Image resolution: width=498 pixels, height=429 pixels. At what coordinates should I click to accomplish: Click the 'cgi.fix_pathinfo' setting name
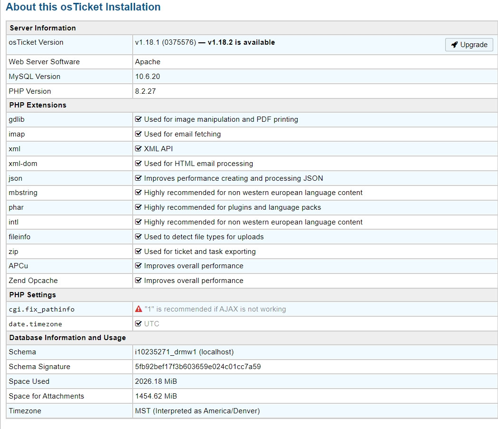41,309
